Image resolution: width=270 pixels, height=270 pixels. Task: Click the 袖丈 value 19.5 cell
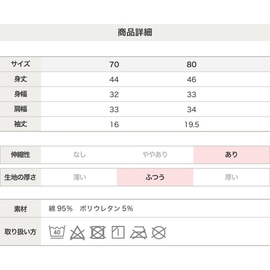tap(192, 124)
